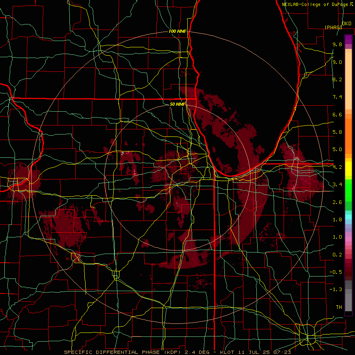The image size is (355, 355).
Task: Click the 9.8 value on the scale
Action: tap(337, 45)
